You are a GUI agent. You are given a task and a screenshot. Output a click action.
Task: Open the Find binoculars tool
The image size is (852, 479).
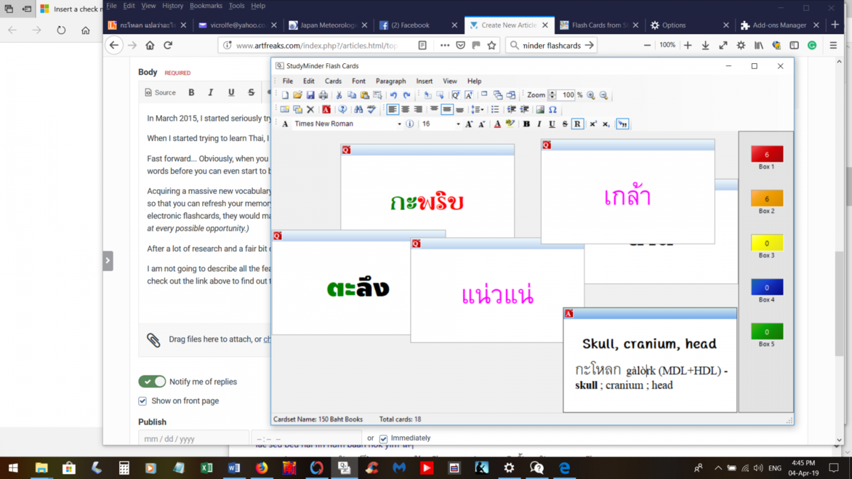358,109
